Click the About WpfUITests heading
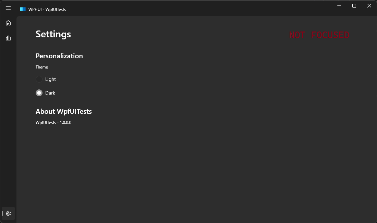 pyautogui.click(x=64, y=111)
